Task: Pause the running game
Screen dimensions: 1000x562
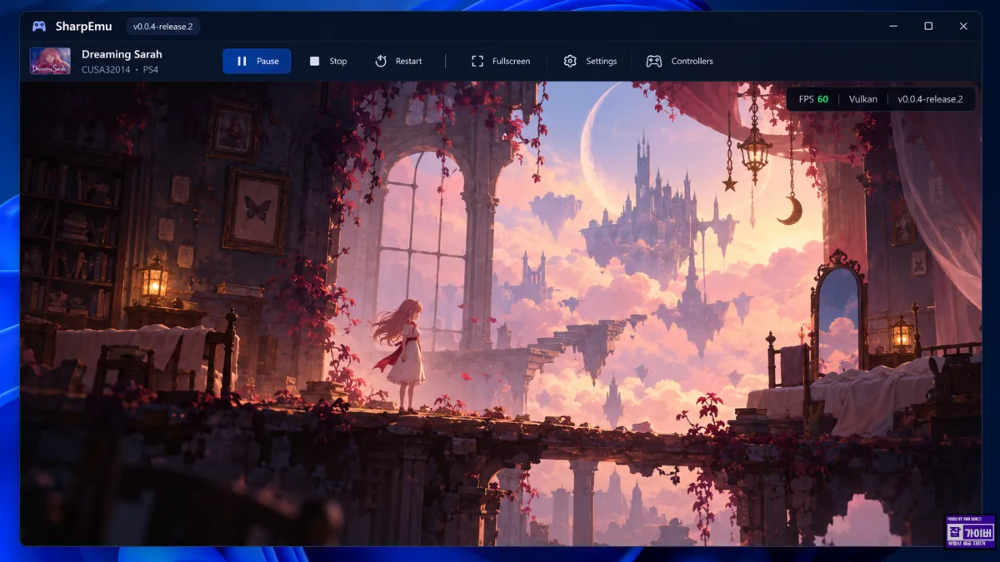Action: click(x=257, y=62)
